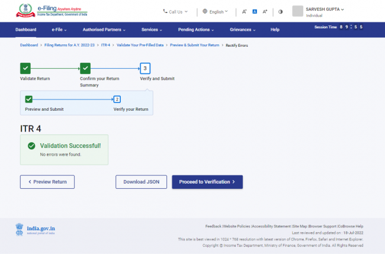385x254 pixels.
Task: Click step 3 Verify and Submit marker
Action: click(x=145, y=69)
